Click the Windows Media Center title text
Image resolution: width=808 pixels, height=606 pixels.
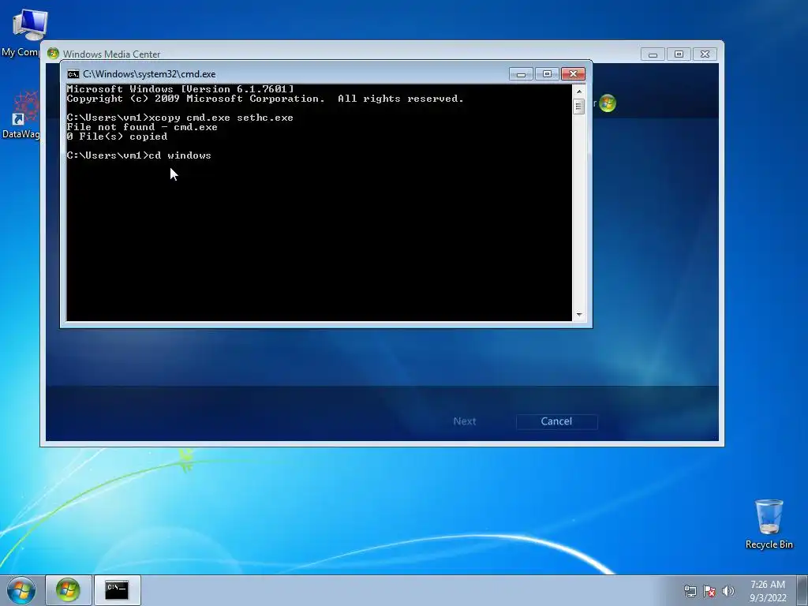click(112, 54)
